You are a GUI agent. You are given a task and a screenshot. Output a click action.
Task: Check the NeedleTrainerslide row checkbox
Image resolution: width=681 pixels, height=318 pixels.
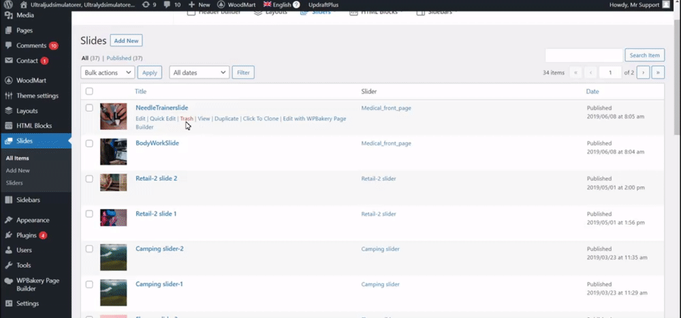coord(89,108)
